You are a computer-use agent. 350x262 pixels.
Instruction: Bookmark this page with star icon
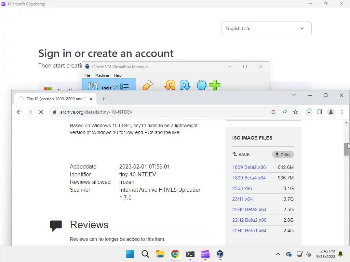[x=295, y=112]
